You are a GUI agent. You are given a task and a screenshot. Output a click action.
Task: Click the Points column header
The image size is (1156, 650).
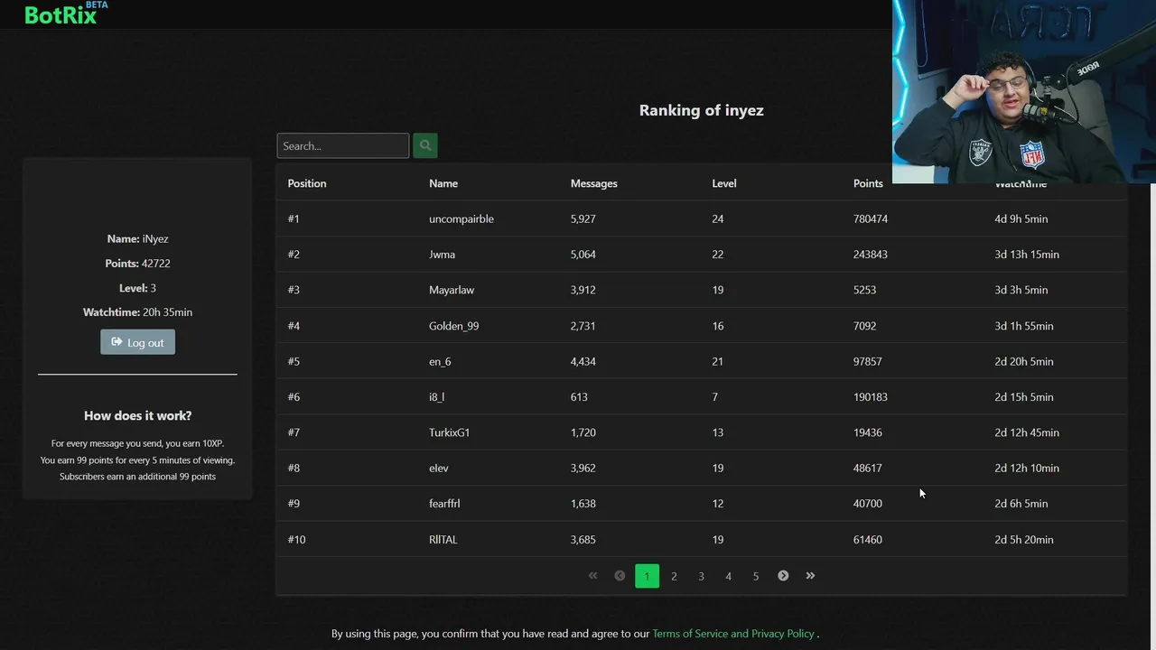click(868, 183)
